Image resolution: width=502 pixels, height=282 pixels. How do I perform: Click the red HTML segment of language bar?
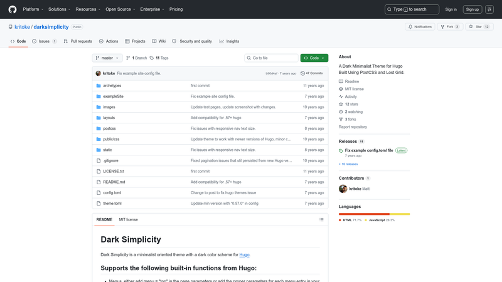coord(364,214)
